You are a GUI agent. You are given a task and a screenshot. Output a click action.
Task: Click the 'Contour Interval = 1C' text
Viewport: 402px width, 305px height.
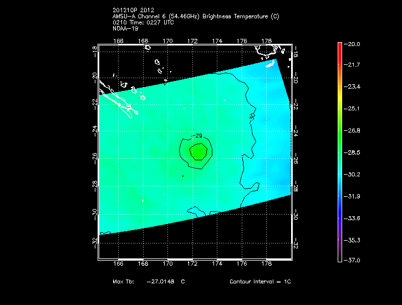pos(260,281)
